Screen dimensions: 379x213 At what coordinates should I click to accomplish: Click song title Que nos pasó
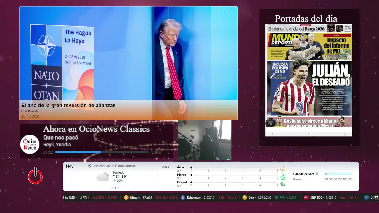61,138
